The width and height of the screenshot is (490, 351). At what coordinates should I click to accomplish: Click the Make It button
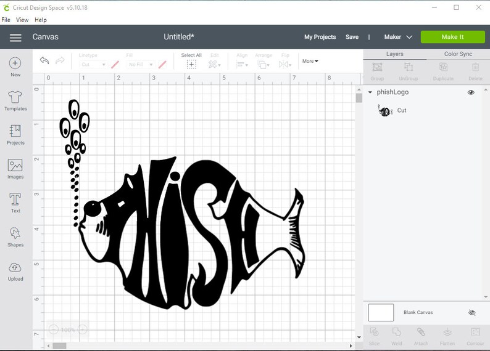(453, 37)
